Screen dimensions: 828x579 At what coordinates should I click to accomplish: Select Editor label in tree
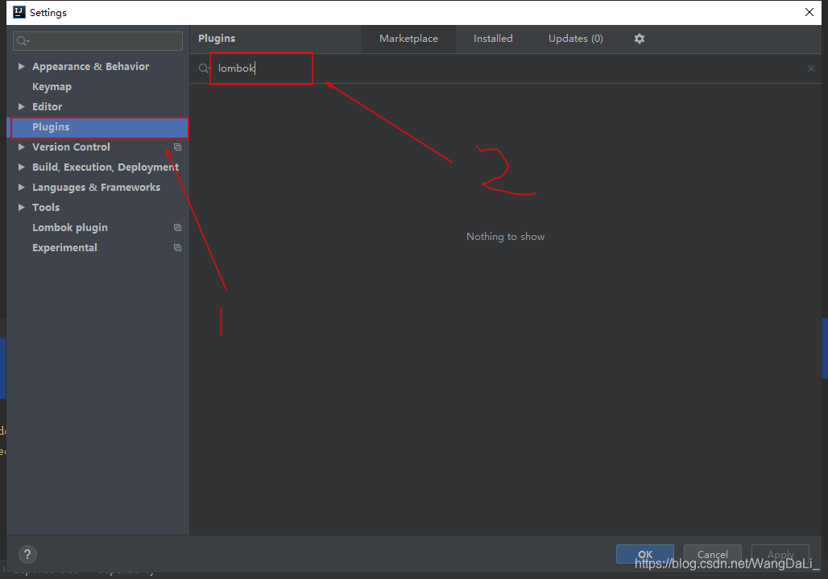(x=47, y=106)
